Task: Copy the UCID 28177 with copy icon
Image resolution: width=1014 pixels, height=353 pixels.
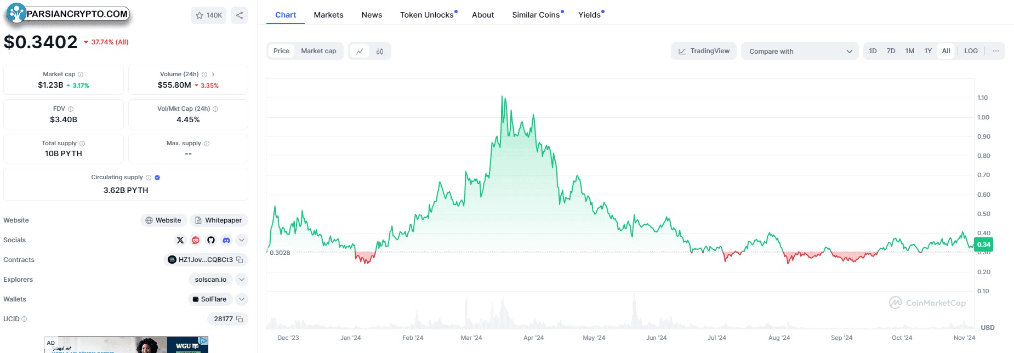Action: (240, 319)
